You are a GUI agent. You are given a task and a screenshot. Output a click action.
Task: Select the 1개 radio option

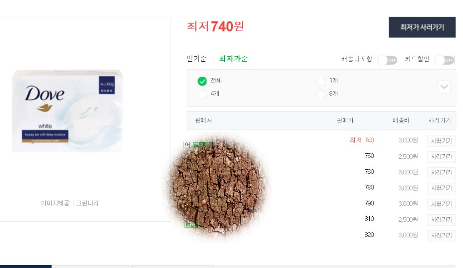click(x=321, y=81)
